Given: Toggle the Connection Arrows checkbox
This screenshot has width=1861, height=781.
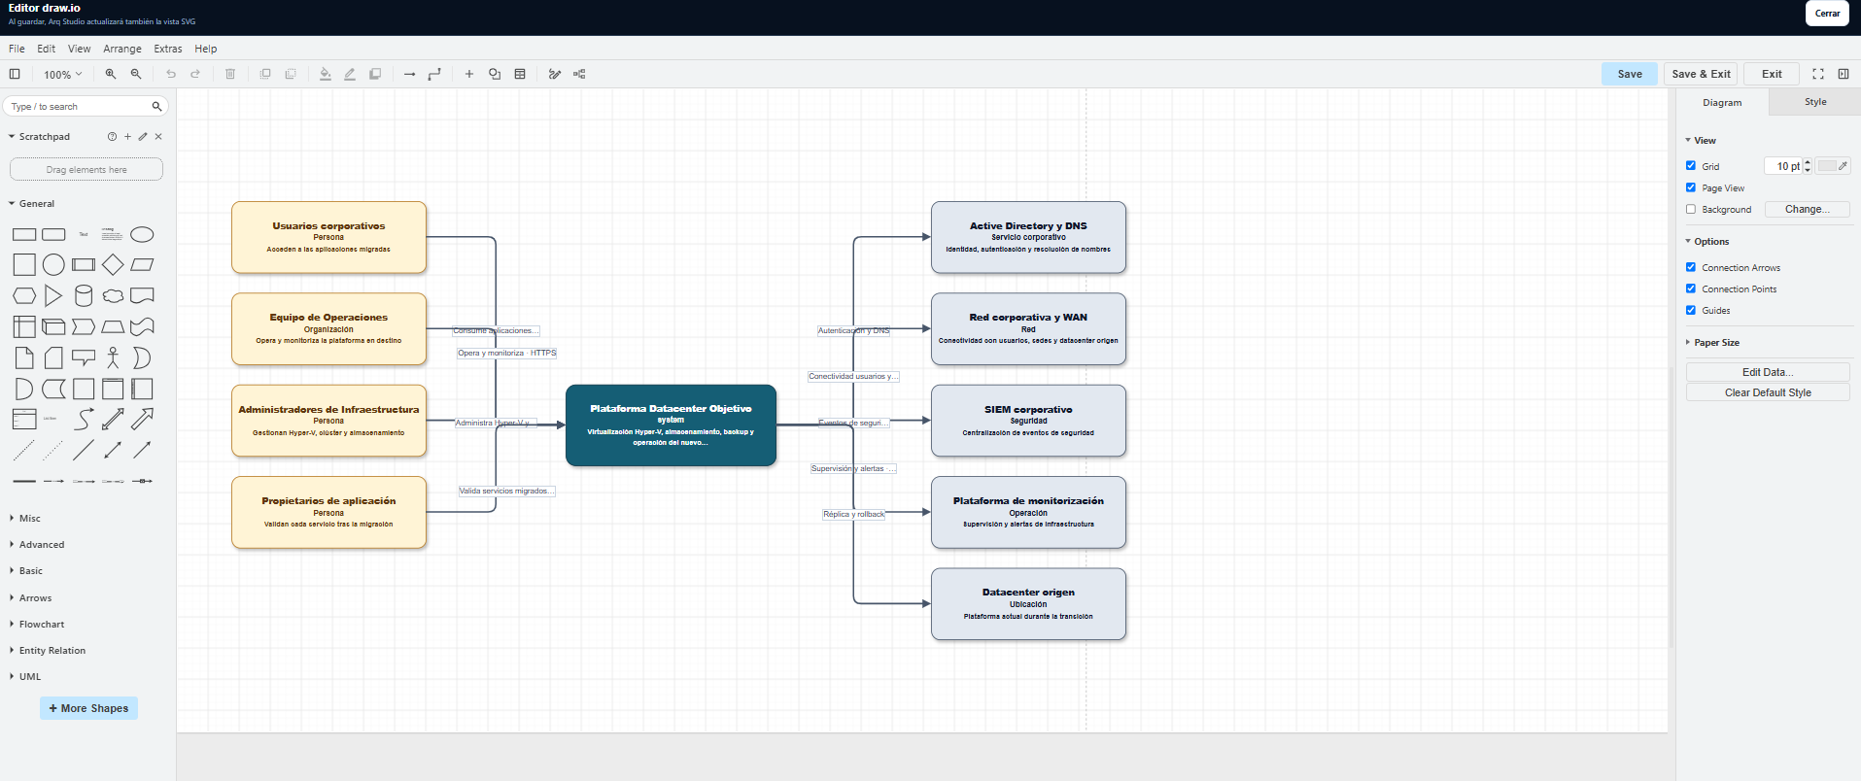Looking at the screenshot, I should [x=1691, y=267].
